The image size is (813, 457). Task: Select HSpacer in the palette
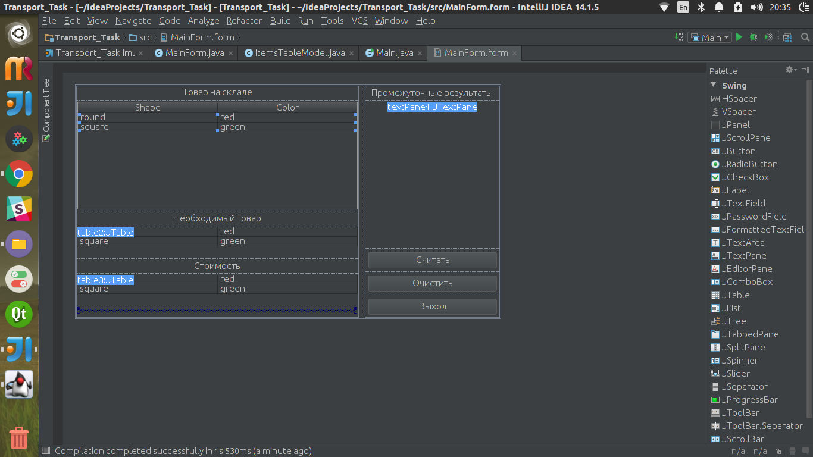pos(734,99)
